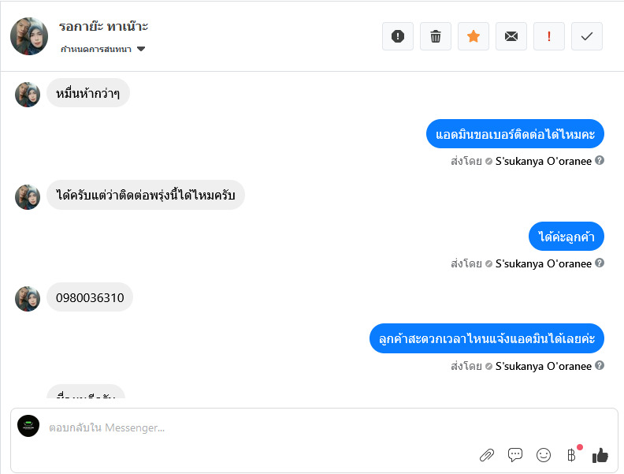Screen dimensions: 624x474
Task: Click the Baht payment icon
Action: coord(571,454)
